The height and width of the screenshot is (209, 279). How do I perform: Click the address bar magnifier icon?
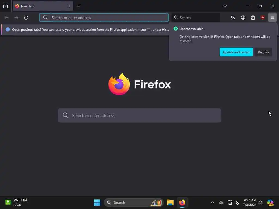click(x=45, y=17)
